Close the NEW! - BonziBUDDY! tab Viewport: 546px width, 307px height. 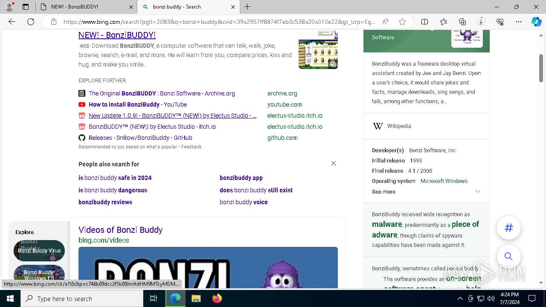(131, 7)
